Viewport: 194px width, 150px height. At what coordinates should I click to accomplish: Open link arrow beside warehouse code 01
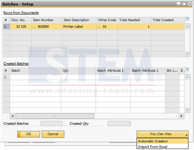[99, 27]
